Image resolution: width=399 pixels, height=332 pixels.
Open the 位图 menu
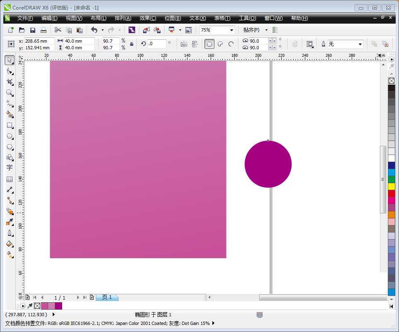173,18
